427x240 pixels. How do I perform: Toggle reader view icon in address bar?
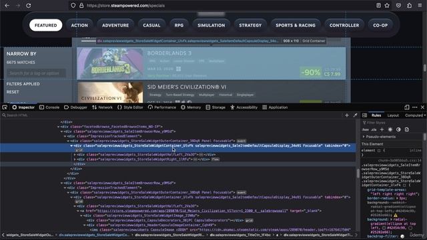click(378, 5)
